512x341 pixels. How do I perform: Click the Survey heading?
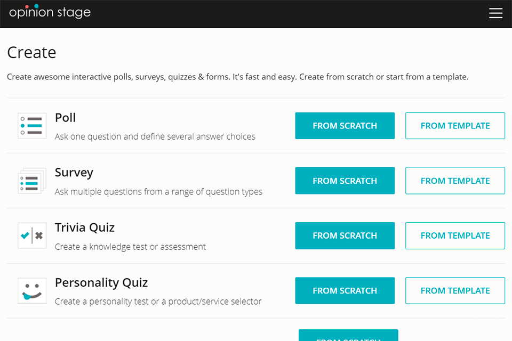[74, 173]
